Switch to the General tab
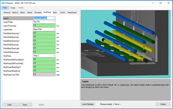 [x=7, y=12]
